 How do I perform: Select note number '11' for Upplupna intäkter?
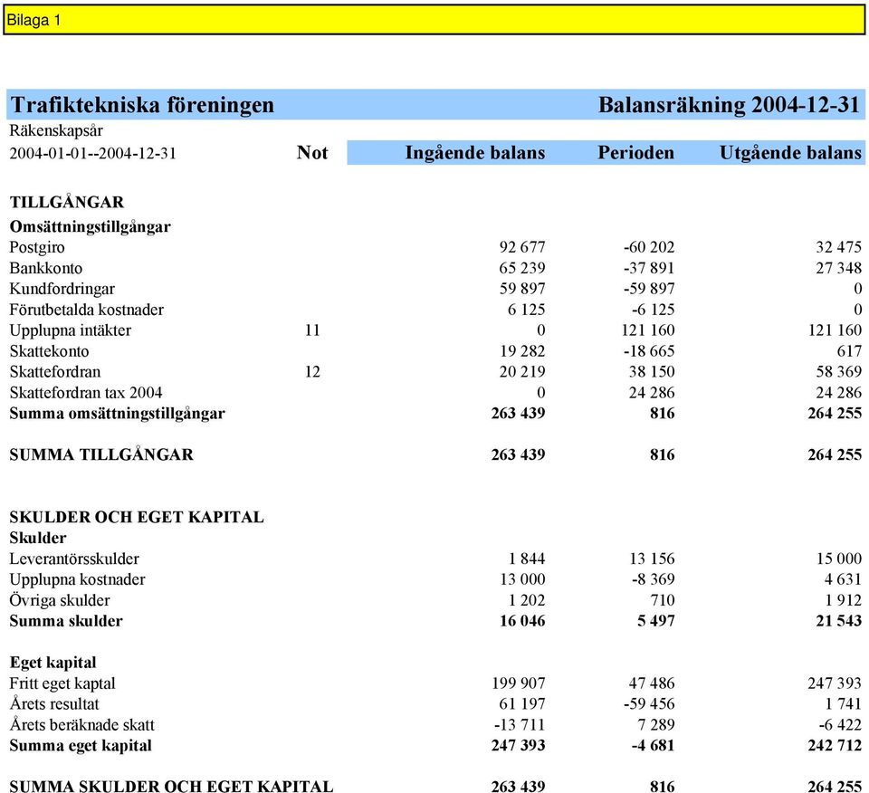point(312,330)
